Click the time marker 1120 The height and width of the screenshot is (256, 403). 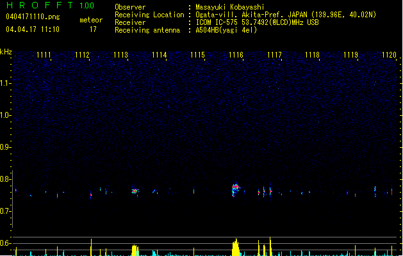pyautogui.click(x=389, y=55)
